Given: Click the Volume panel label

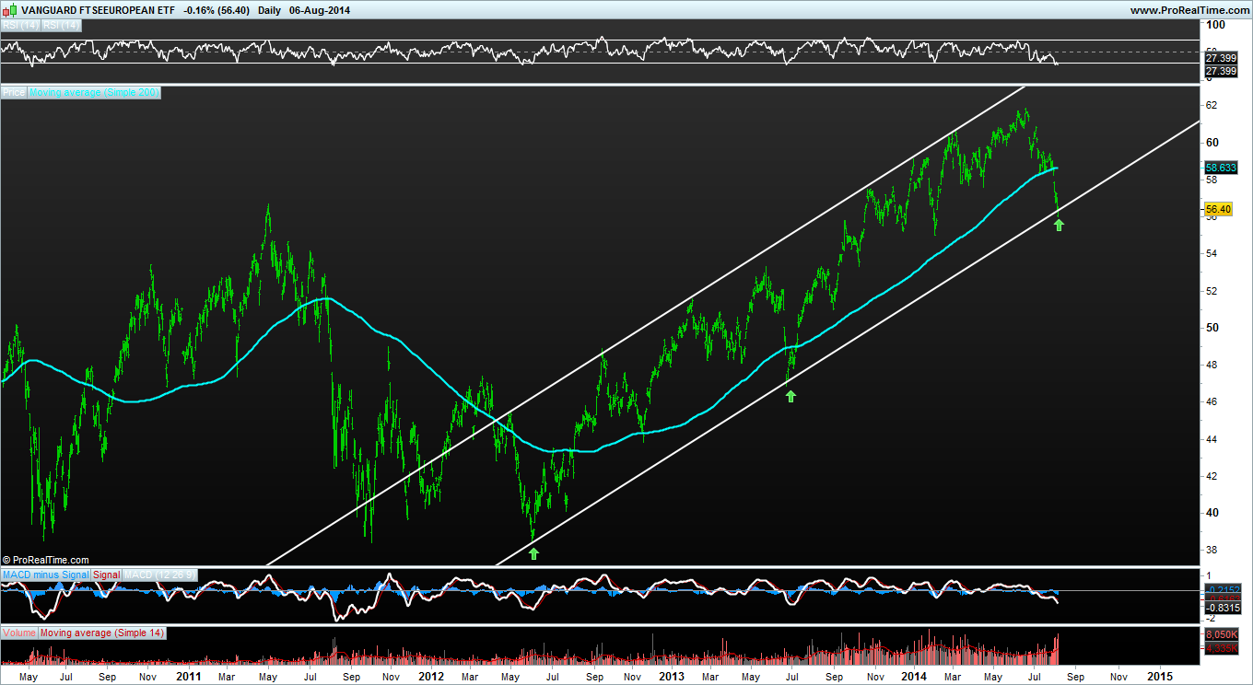Looking at the screenshot, I should coord(19,633).
